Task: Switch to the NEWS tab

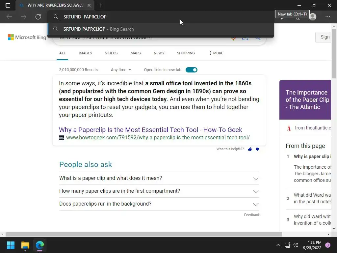Action: click(x=159, y=53)
